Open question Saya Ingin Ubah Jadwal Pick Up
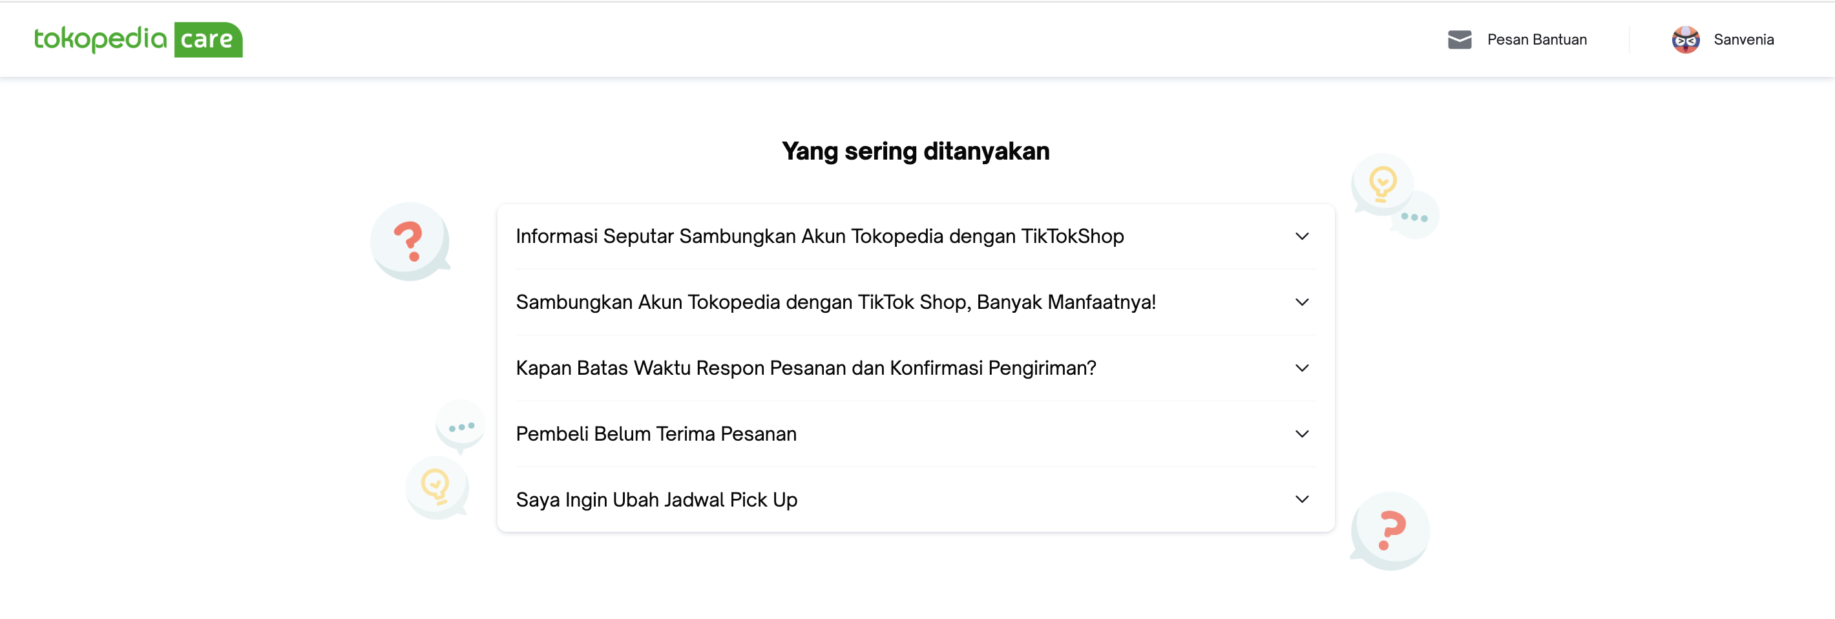The height and width of the screenshot is (619, 1835). pyautogui.click(x=656, y=500)
